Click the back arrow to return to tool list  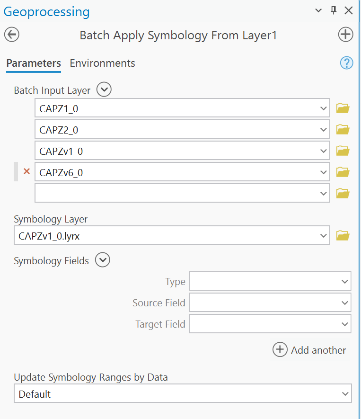[x=11, y=35]
